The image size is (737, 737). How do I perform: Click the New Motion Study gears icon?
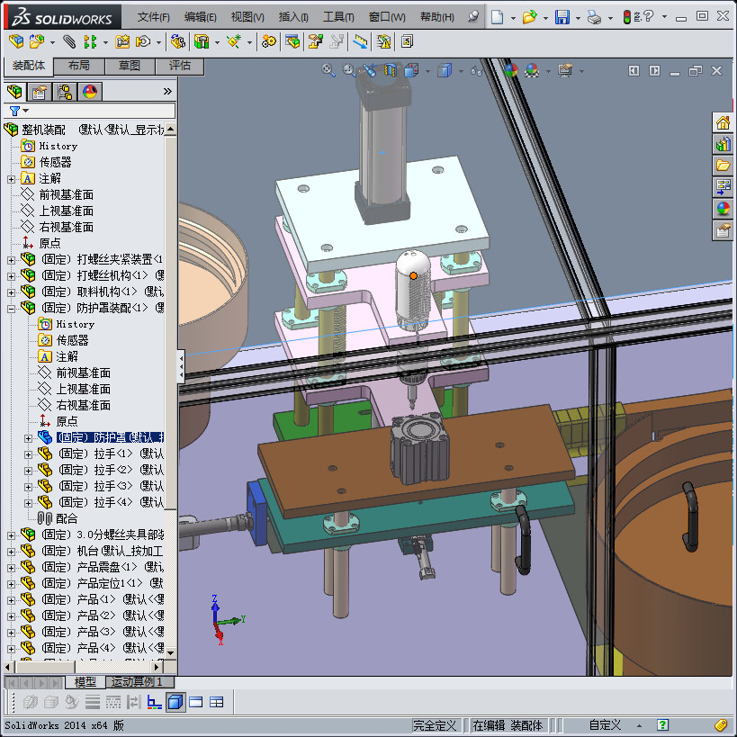(269, 41)
